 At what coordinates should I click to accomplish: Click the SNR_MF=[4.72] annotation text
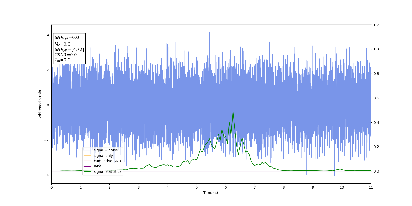pos(69,50)
